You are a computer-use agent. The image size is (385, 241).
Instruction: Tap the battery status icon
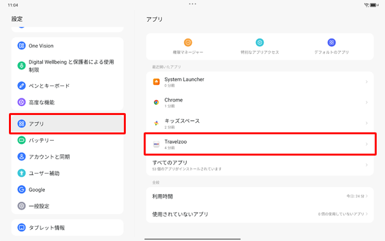[x=374, y=5]
